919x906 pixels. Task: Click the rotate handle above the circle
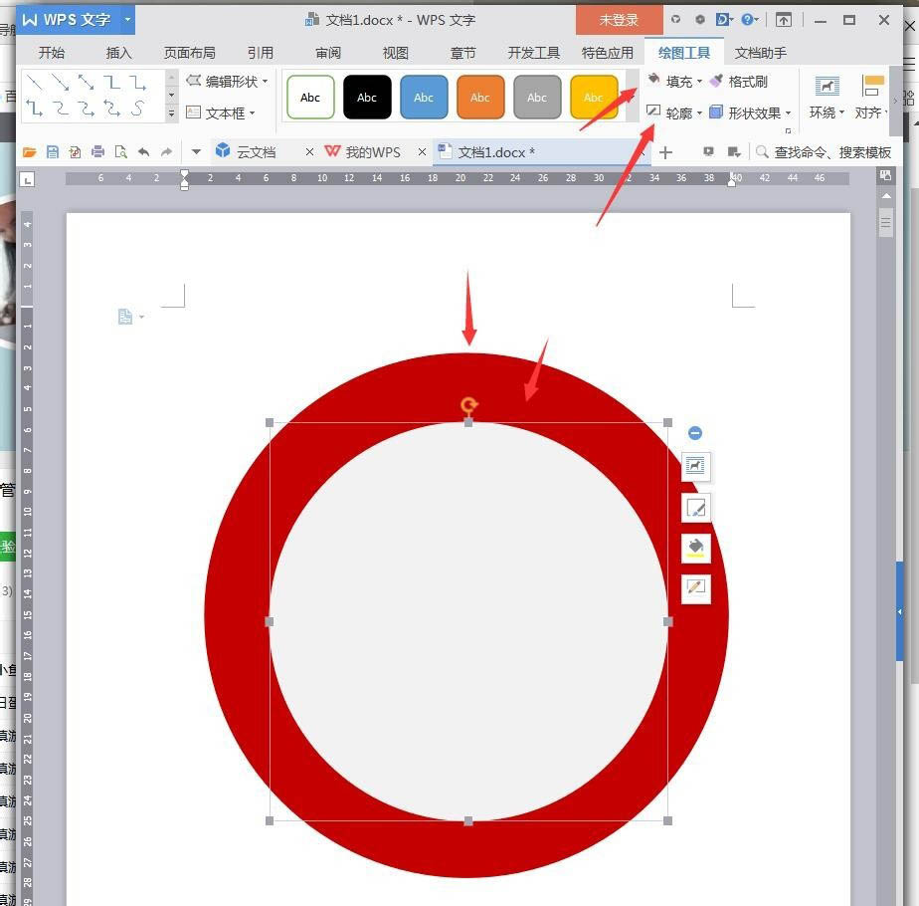468,405
